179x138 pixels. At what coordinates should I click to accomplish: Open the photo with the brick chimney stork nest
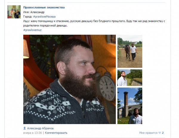pyautogui.click(x=130, y=106)
